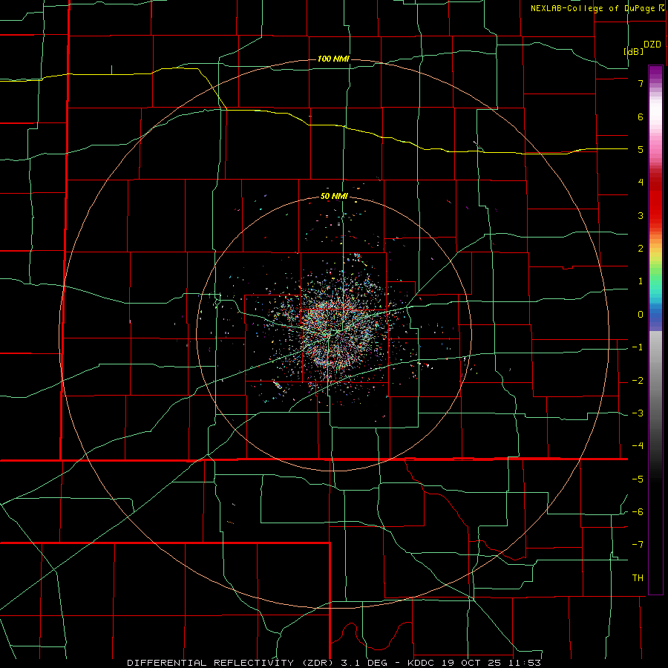This screenshot has width=668, height=668.
Task: Click the 7 value on the color scale
Action: 641,83
